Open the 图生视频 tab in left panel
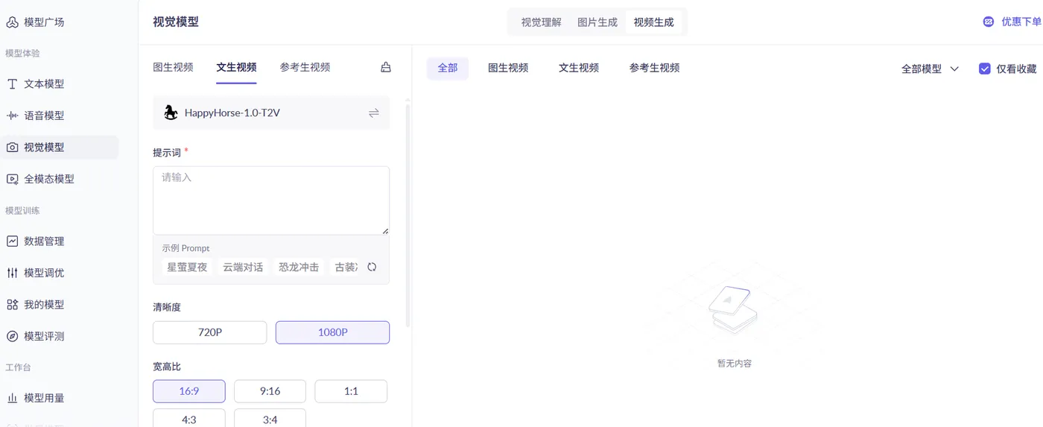 point(173,67)
